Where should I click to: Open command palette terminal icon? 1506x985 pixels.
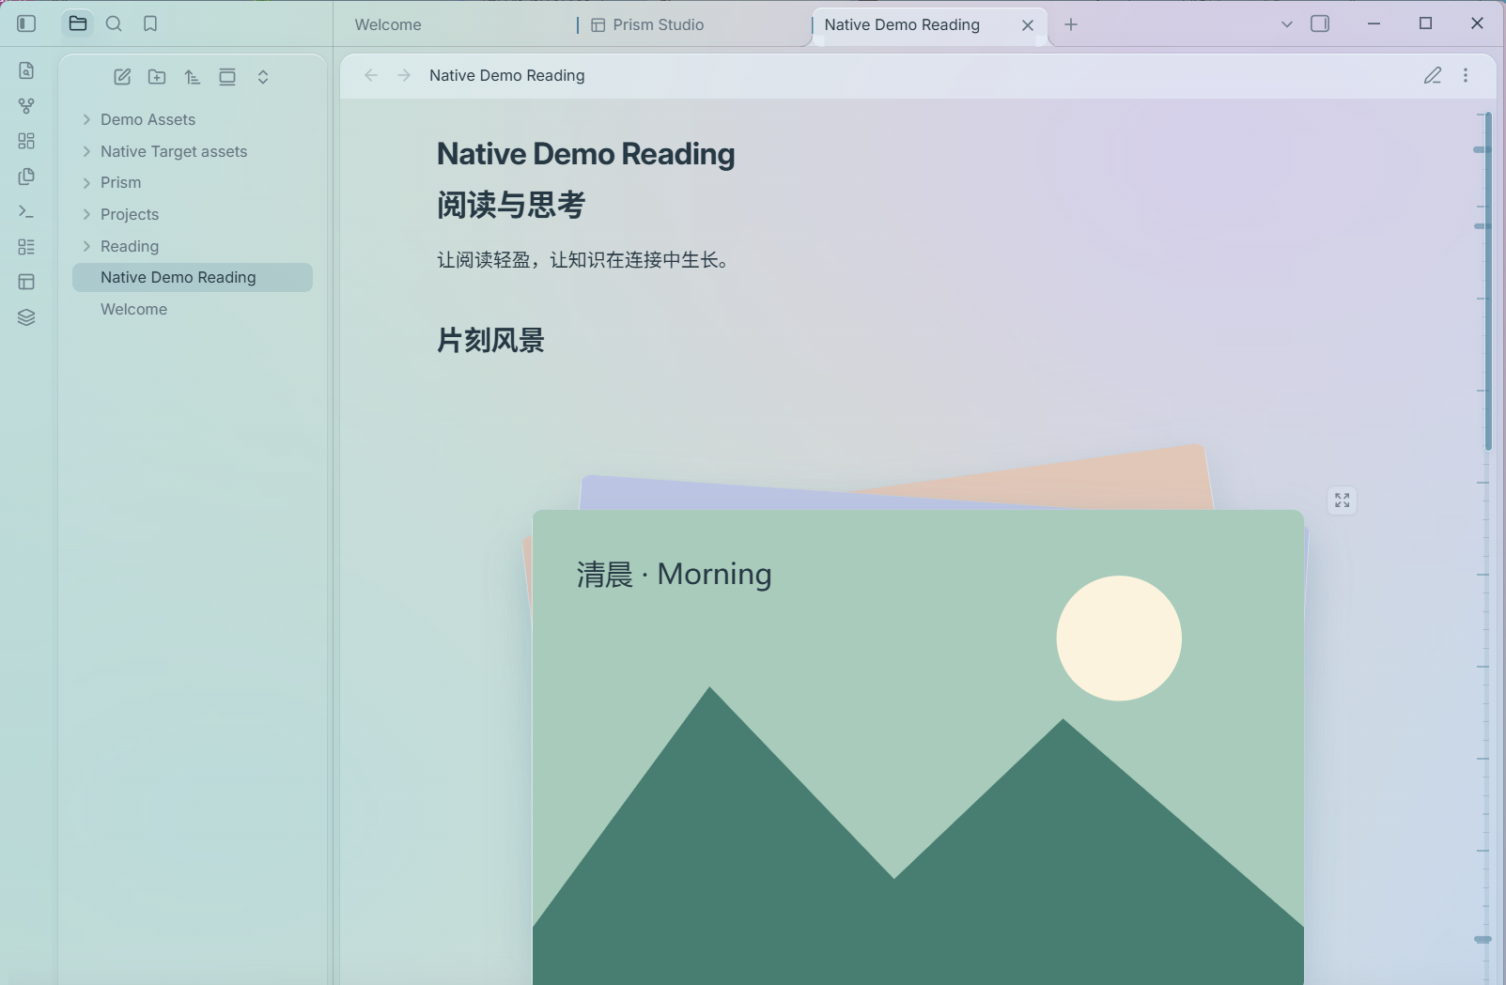coord(26,212)
